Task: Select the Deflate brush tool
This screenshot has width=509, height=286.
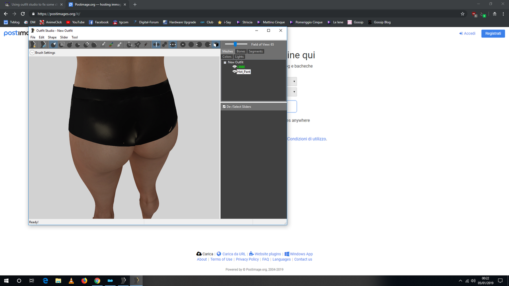Action: point(78,44)
